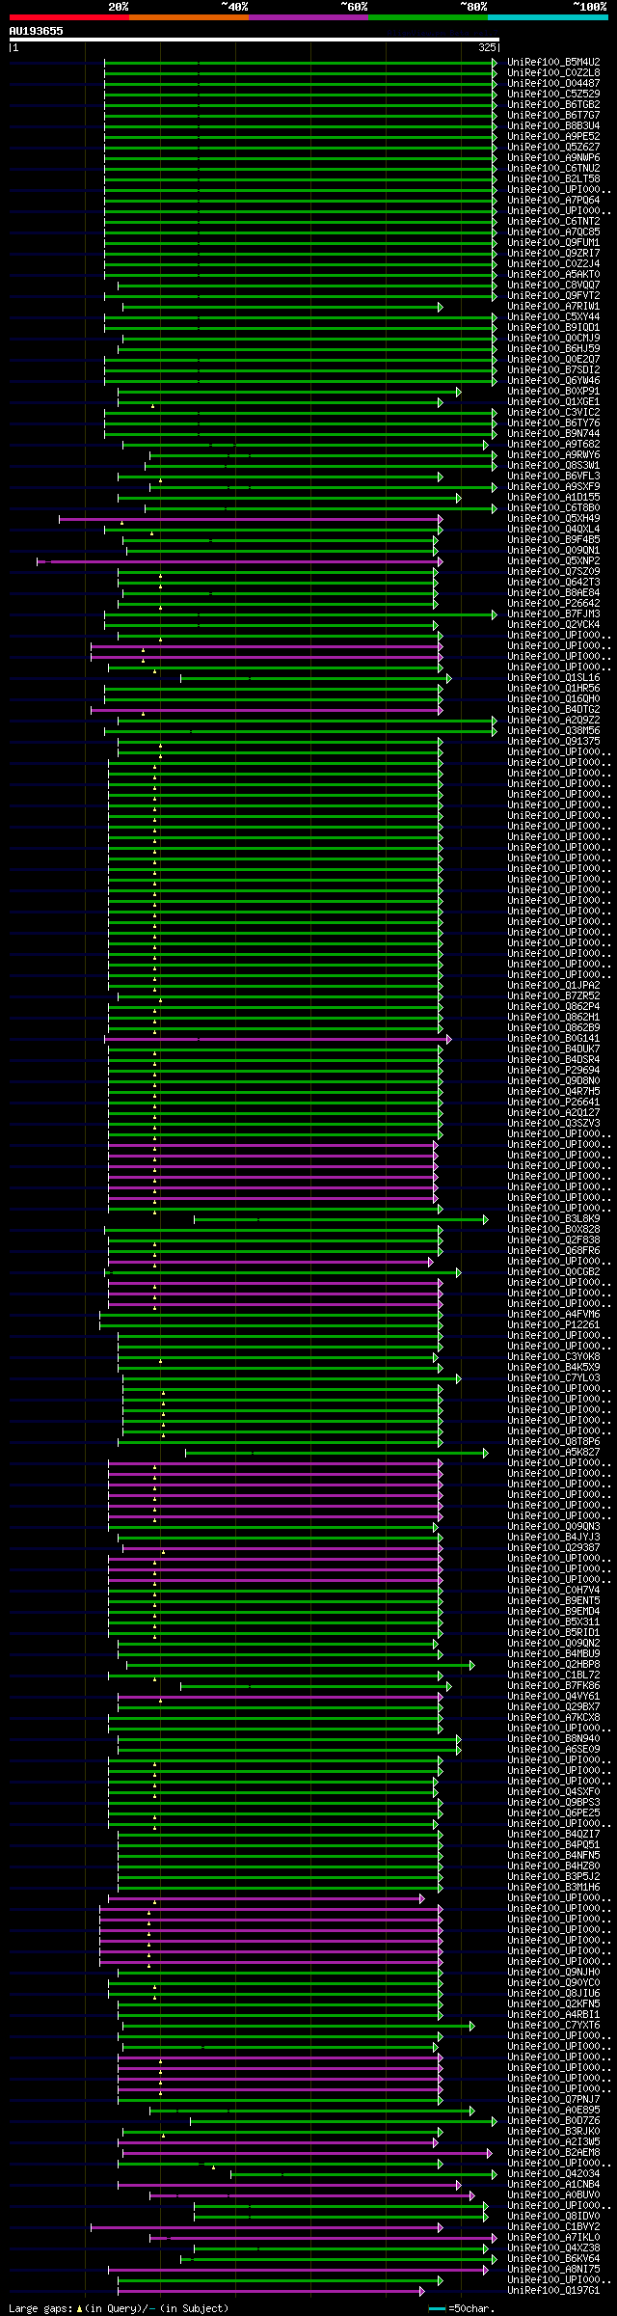Select hit UniRef100_B2AEM8
Image resolution: width=617 pixels, height=2316 pixels.
[x=553, y=2152]
